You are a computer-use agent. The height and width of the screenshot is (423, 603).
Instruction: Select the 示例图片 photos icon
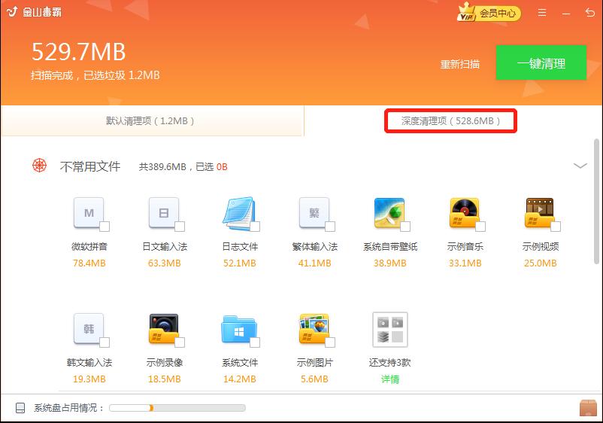pos(314,328)
